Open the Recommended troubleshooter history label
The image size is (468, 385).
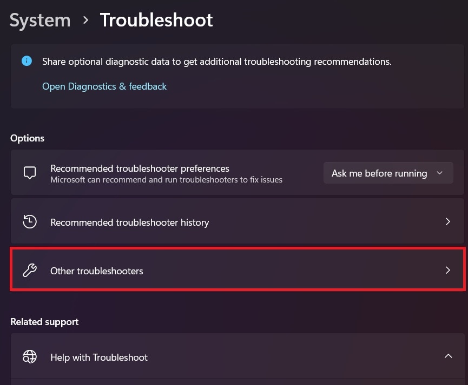click(129, 222)
